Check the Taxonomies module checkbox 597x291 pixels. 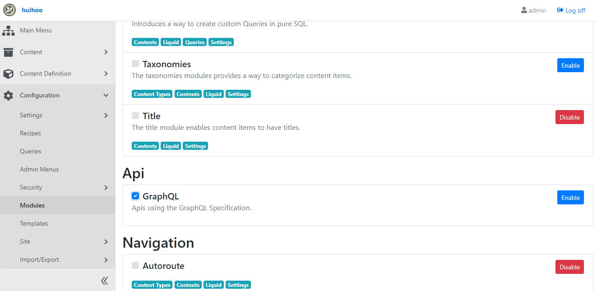[135, 64]
